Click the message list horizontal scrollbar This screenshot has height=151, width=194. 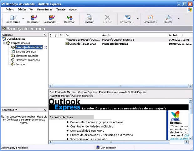120,86
